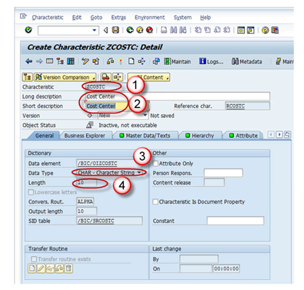Enable the Attribute Only checkbox

click(156, 164)
